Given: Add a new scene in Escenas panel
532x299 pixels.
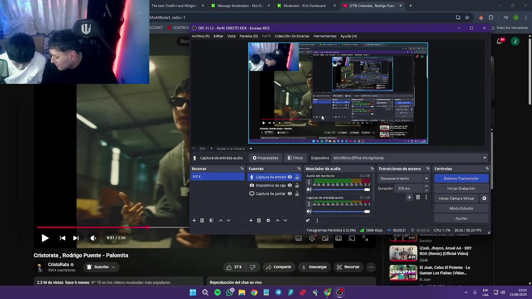Looking at the screenshot, I should [194, 221].
